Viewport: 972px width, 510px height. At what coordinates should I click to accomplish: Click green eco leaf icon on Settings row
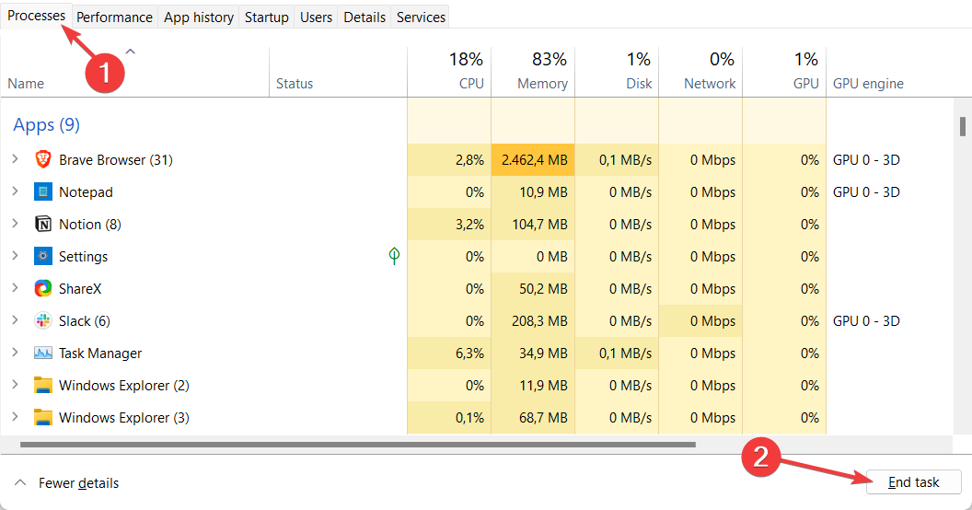pyautogui.click(x=394, y=255)
